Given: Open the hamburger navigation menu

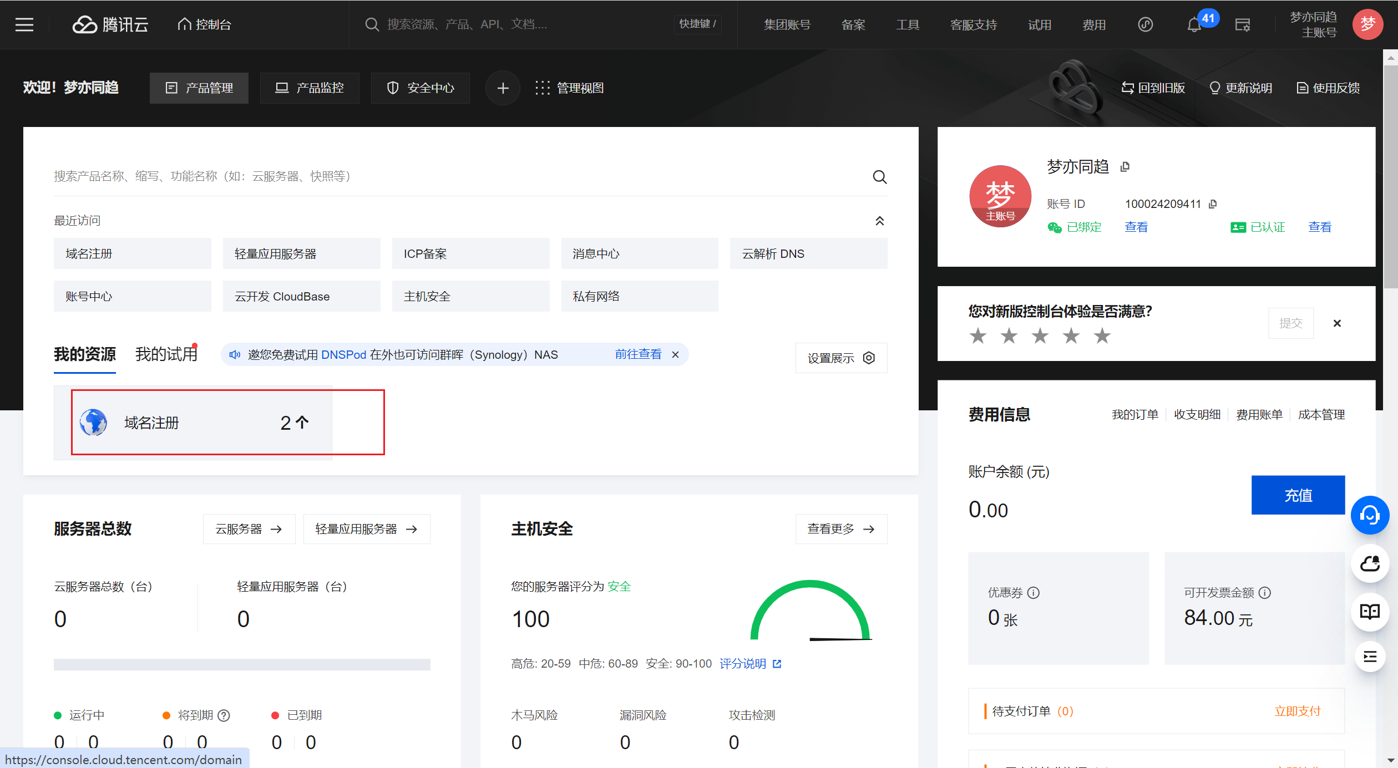Looking at the screenshot, I should tap(24, 24).
